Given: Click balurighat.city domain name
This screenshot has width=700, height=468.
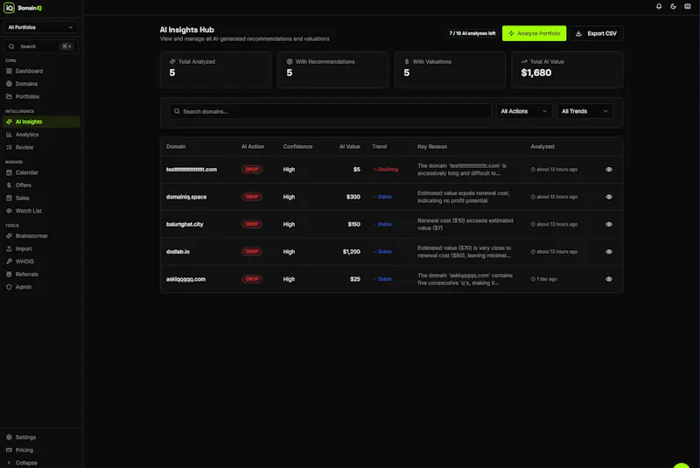Looking at the screenshot, I should tap(185, 225).
